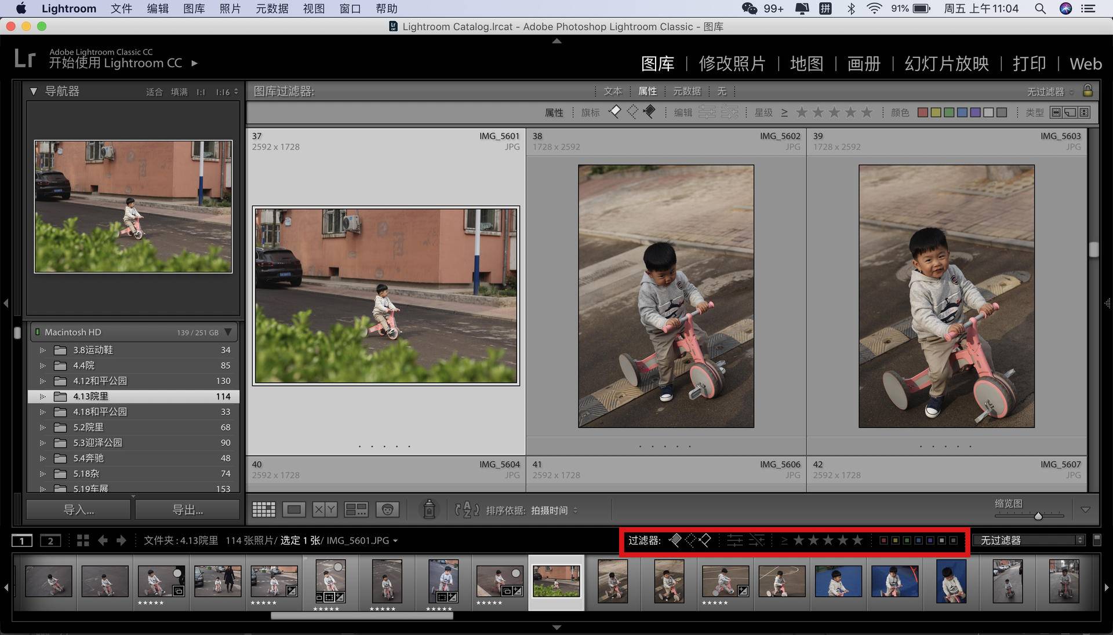
Task: Select IMG_5602 boy on tricycle thumbnail
Action: [665, 296]
